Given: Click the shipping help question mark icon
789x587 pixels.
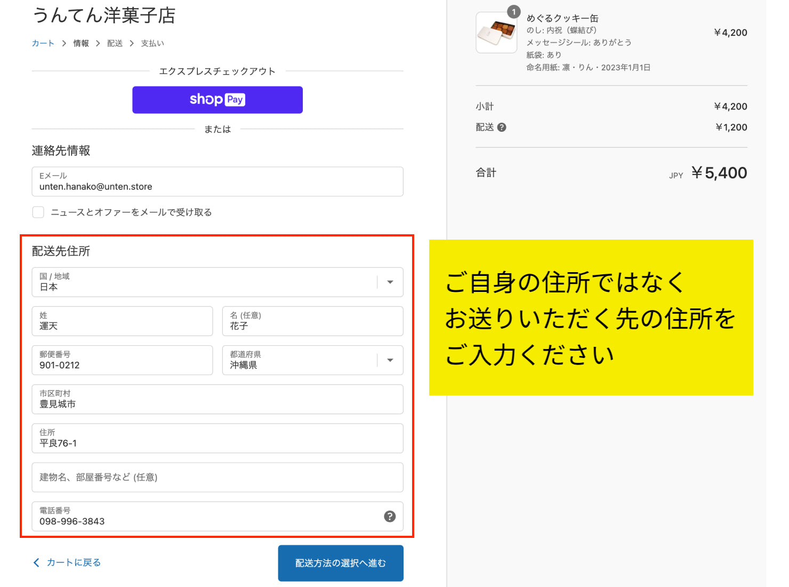Looking at the screenshot, I should pos(502,127).
